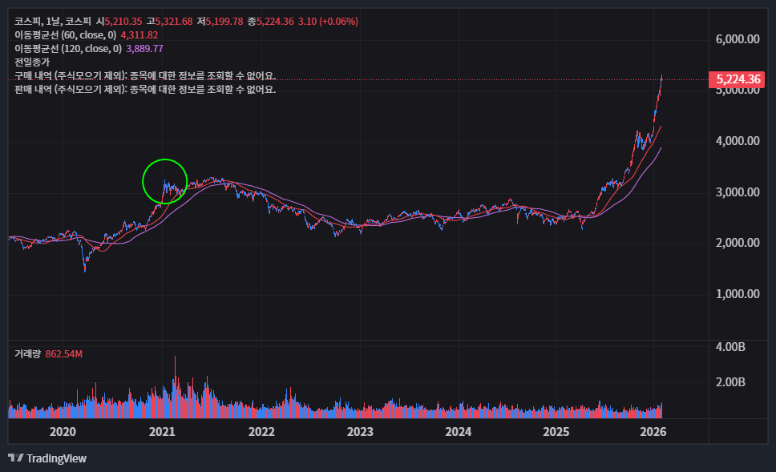Click the 2026 label on time axis
Viewport: 776px width, 472px height.
point(654,432)
